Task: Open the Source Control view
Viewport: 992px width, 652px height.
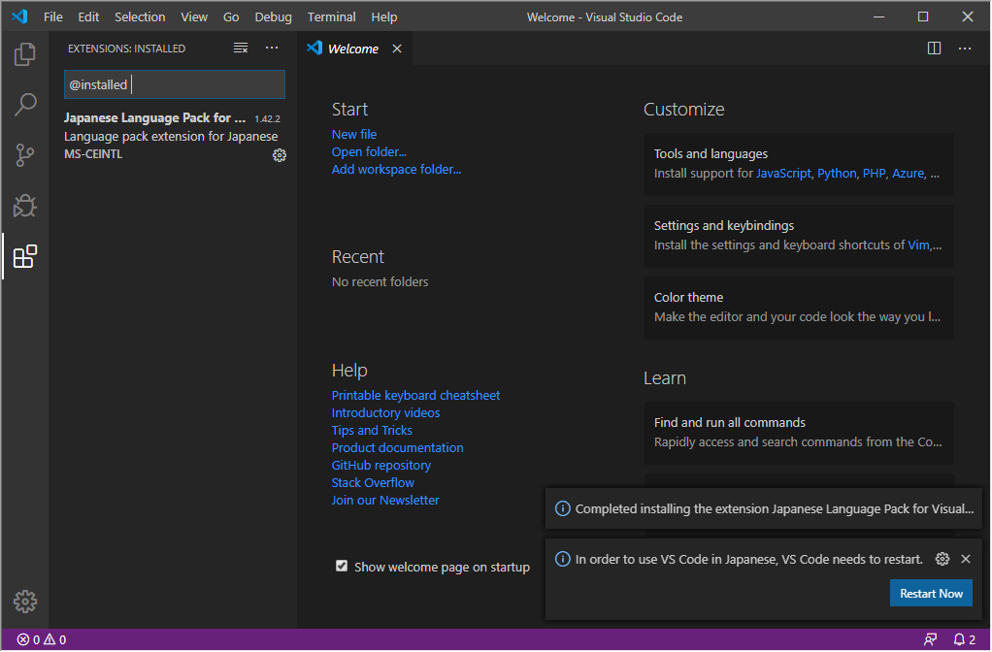Action: pos(24,155)
